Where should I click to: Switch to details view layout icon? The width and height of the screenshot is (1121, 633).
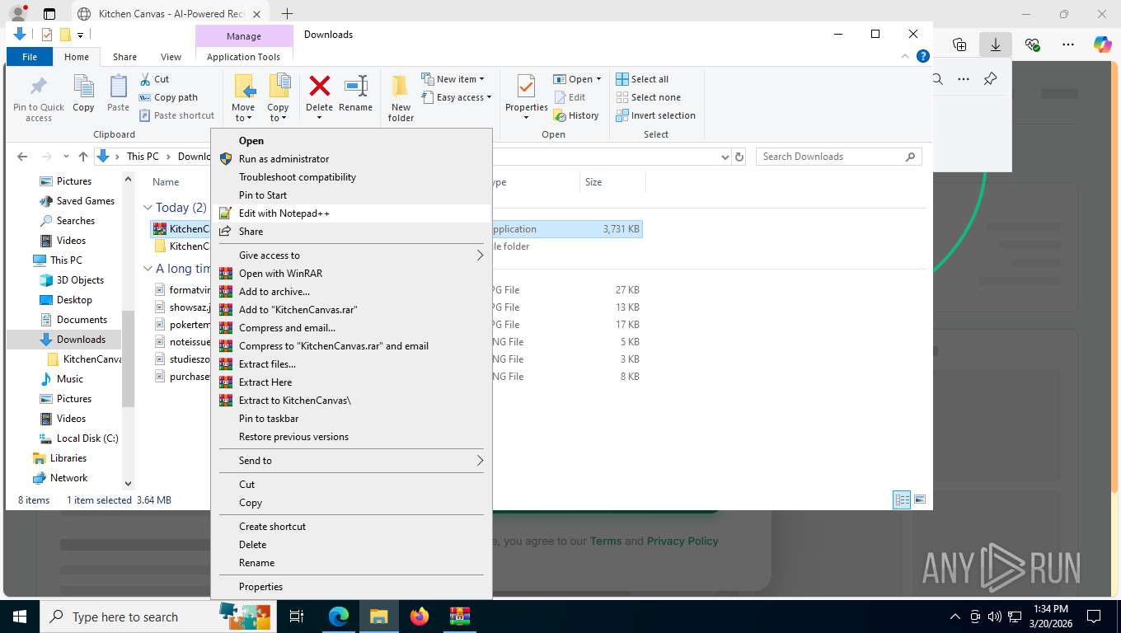[902, 499]
